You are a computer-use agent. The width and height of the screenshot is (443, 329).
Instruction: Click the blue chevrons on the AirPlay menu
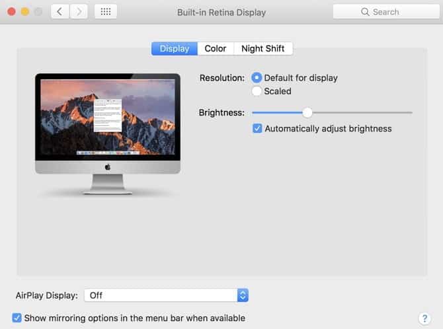243,295
